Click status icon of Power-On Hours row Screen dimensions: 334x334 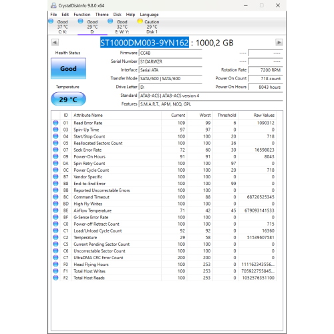pos(55,156)
